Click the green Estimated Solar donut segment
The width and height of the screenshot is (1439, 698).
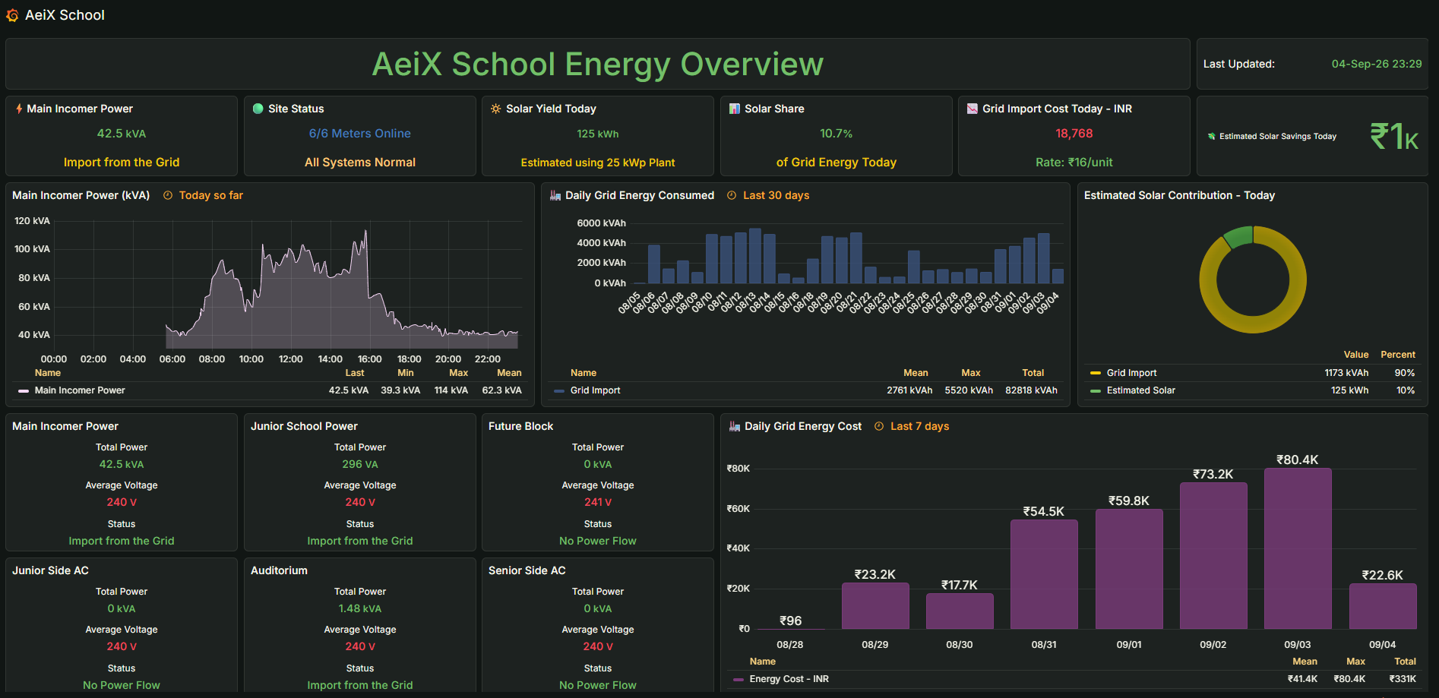pyautogui.click(x=1239, y=236)
